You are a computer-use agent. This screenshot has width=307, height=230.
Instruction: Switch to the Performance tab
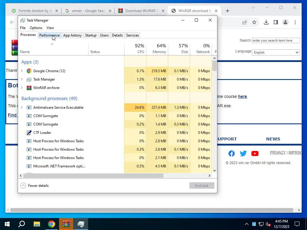(49, 35)
